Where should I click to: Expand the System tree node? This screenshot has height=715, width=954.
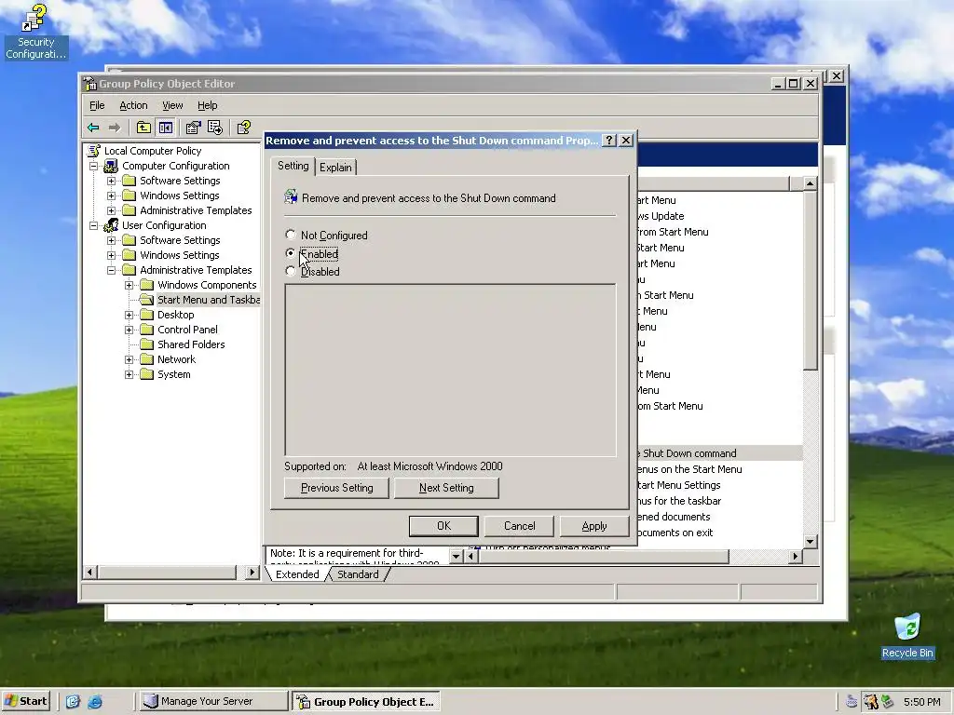pos(129,374)
